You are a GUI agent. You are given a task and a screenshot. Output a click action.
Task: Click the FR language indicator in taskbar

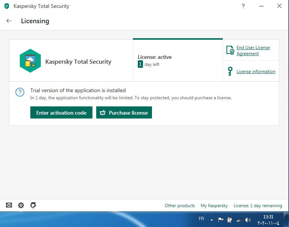click(201, 219)
